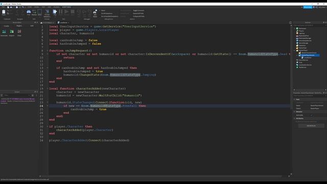This screenshot has width=327, height=184.
Task: Open the Output panel options menu
Action: pyautogui.click(x=36, y=96)
